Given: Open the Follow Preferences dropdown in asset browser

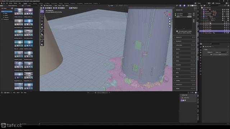Looking at the screenshot, I should coord(14,6).
